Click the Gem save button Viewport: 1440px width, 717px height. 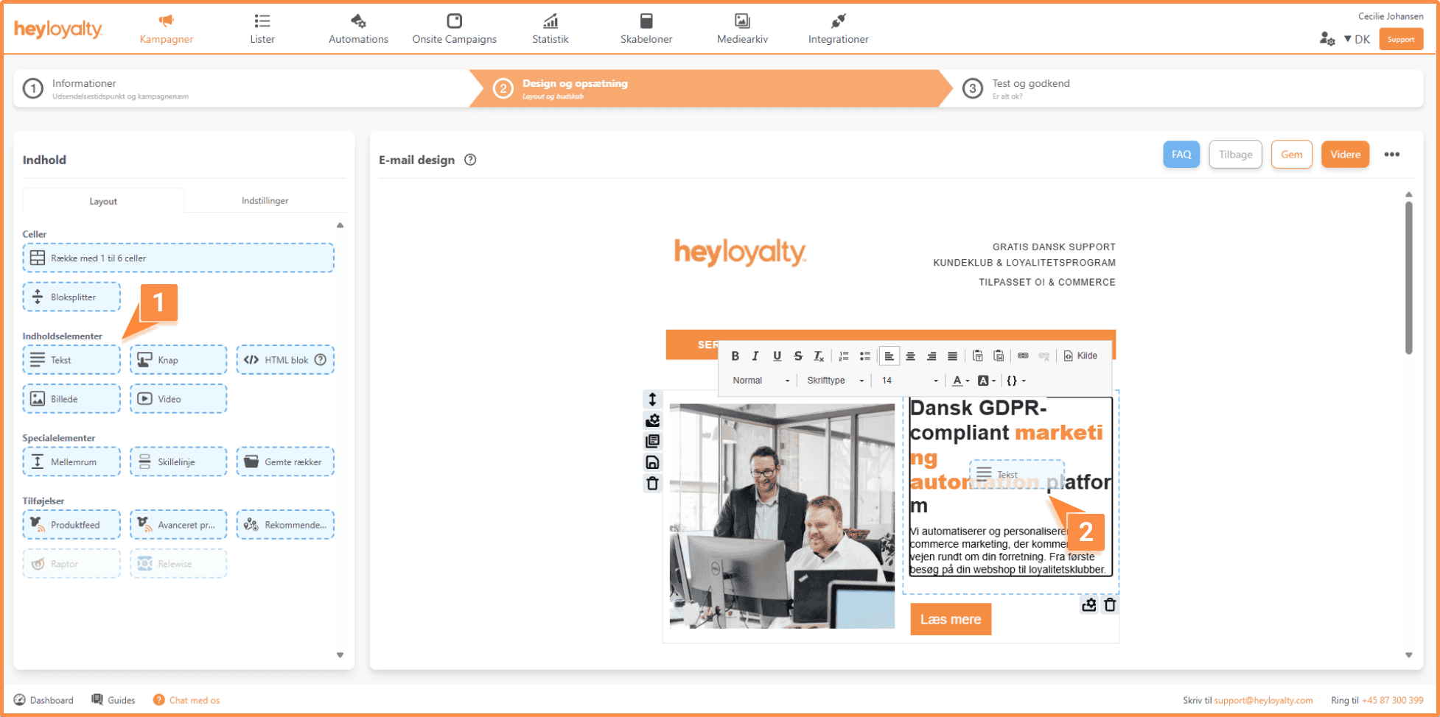tap(1291, 155)
